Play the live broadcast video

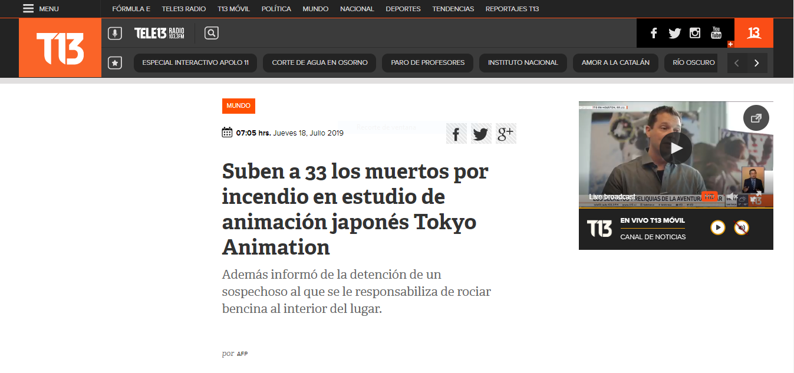(676, 148)
